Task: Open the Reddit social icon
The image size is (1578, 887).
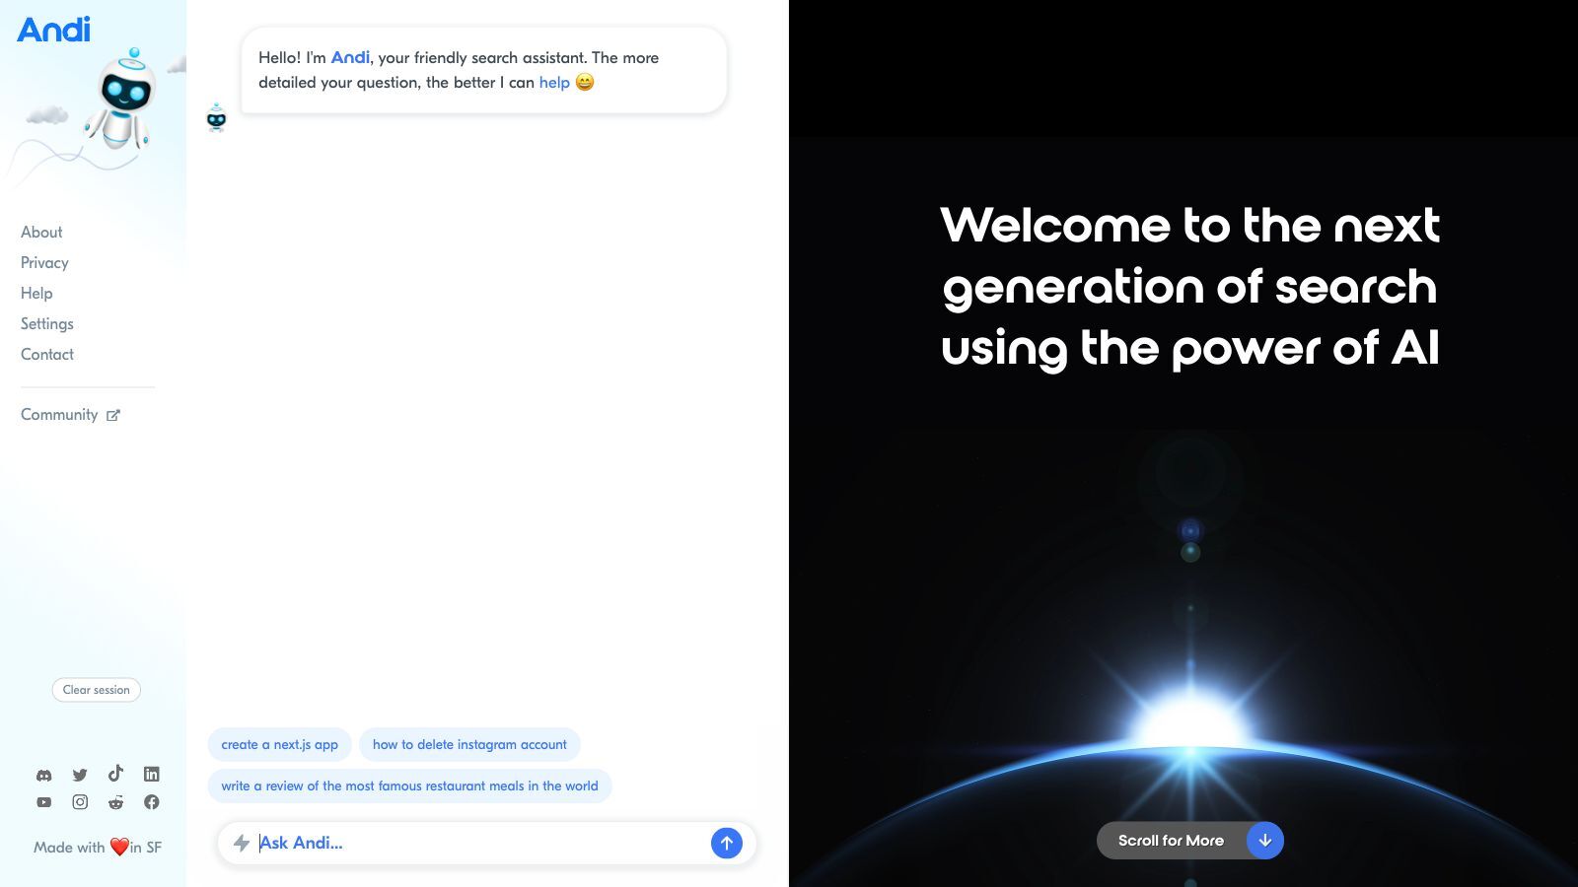Action: (x=115, y=802)
